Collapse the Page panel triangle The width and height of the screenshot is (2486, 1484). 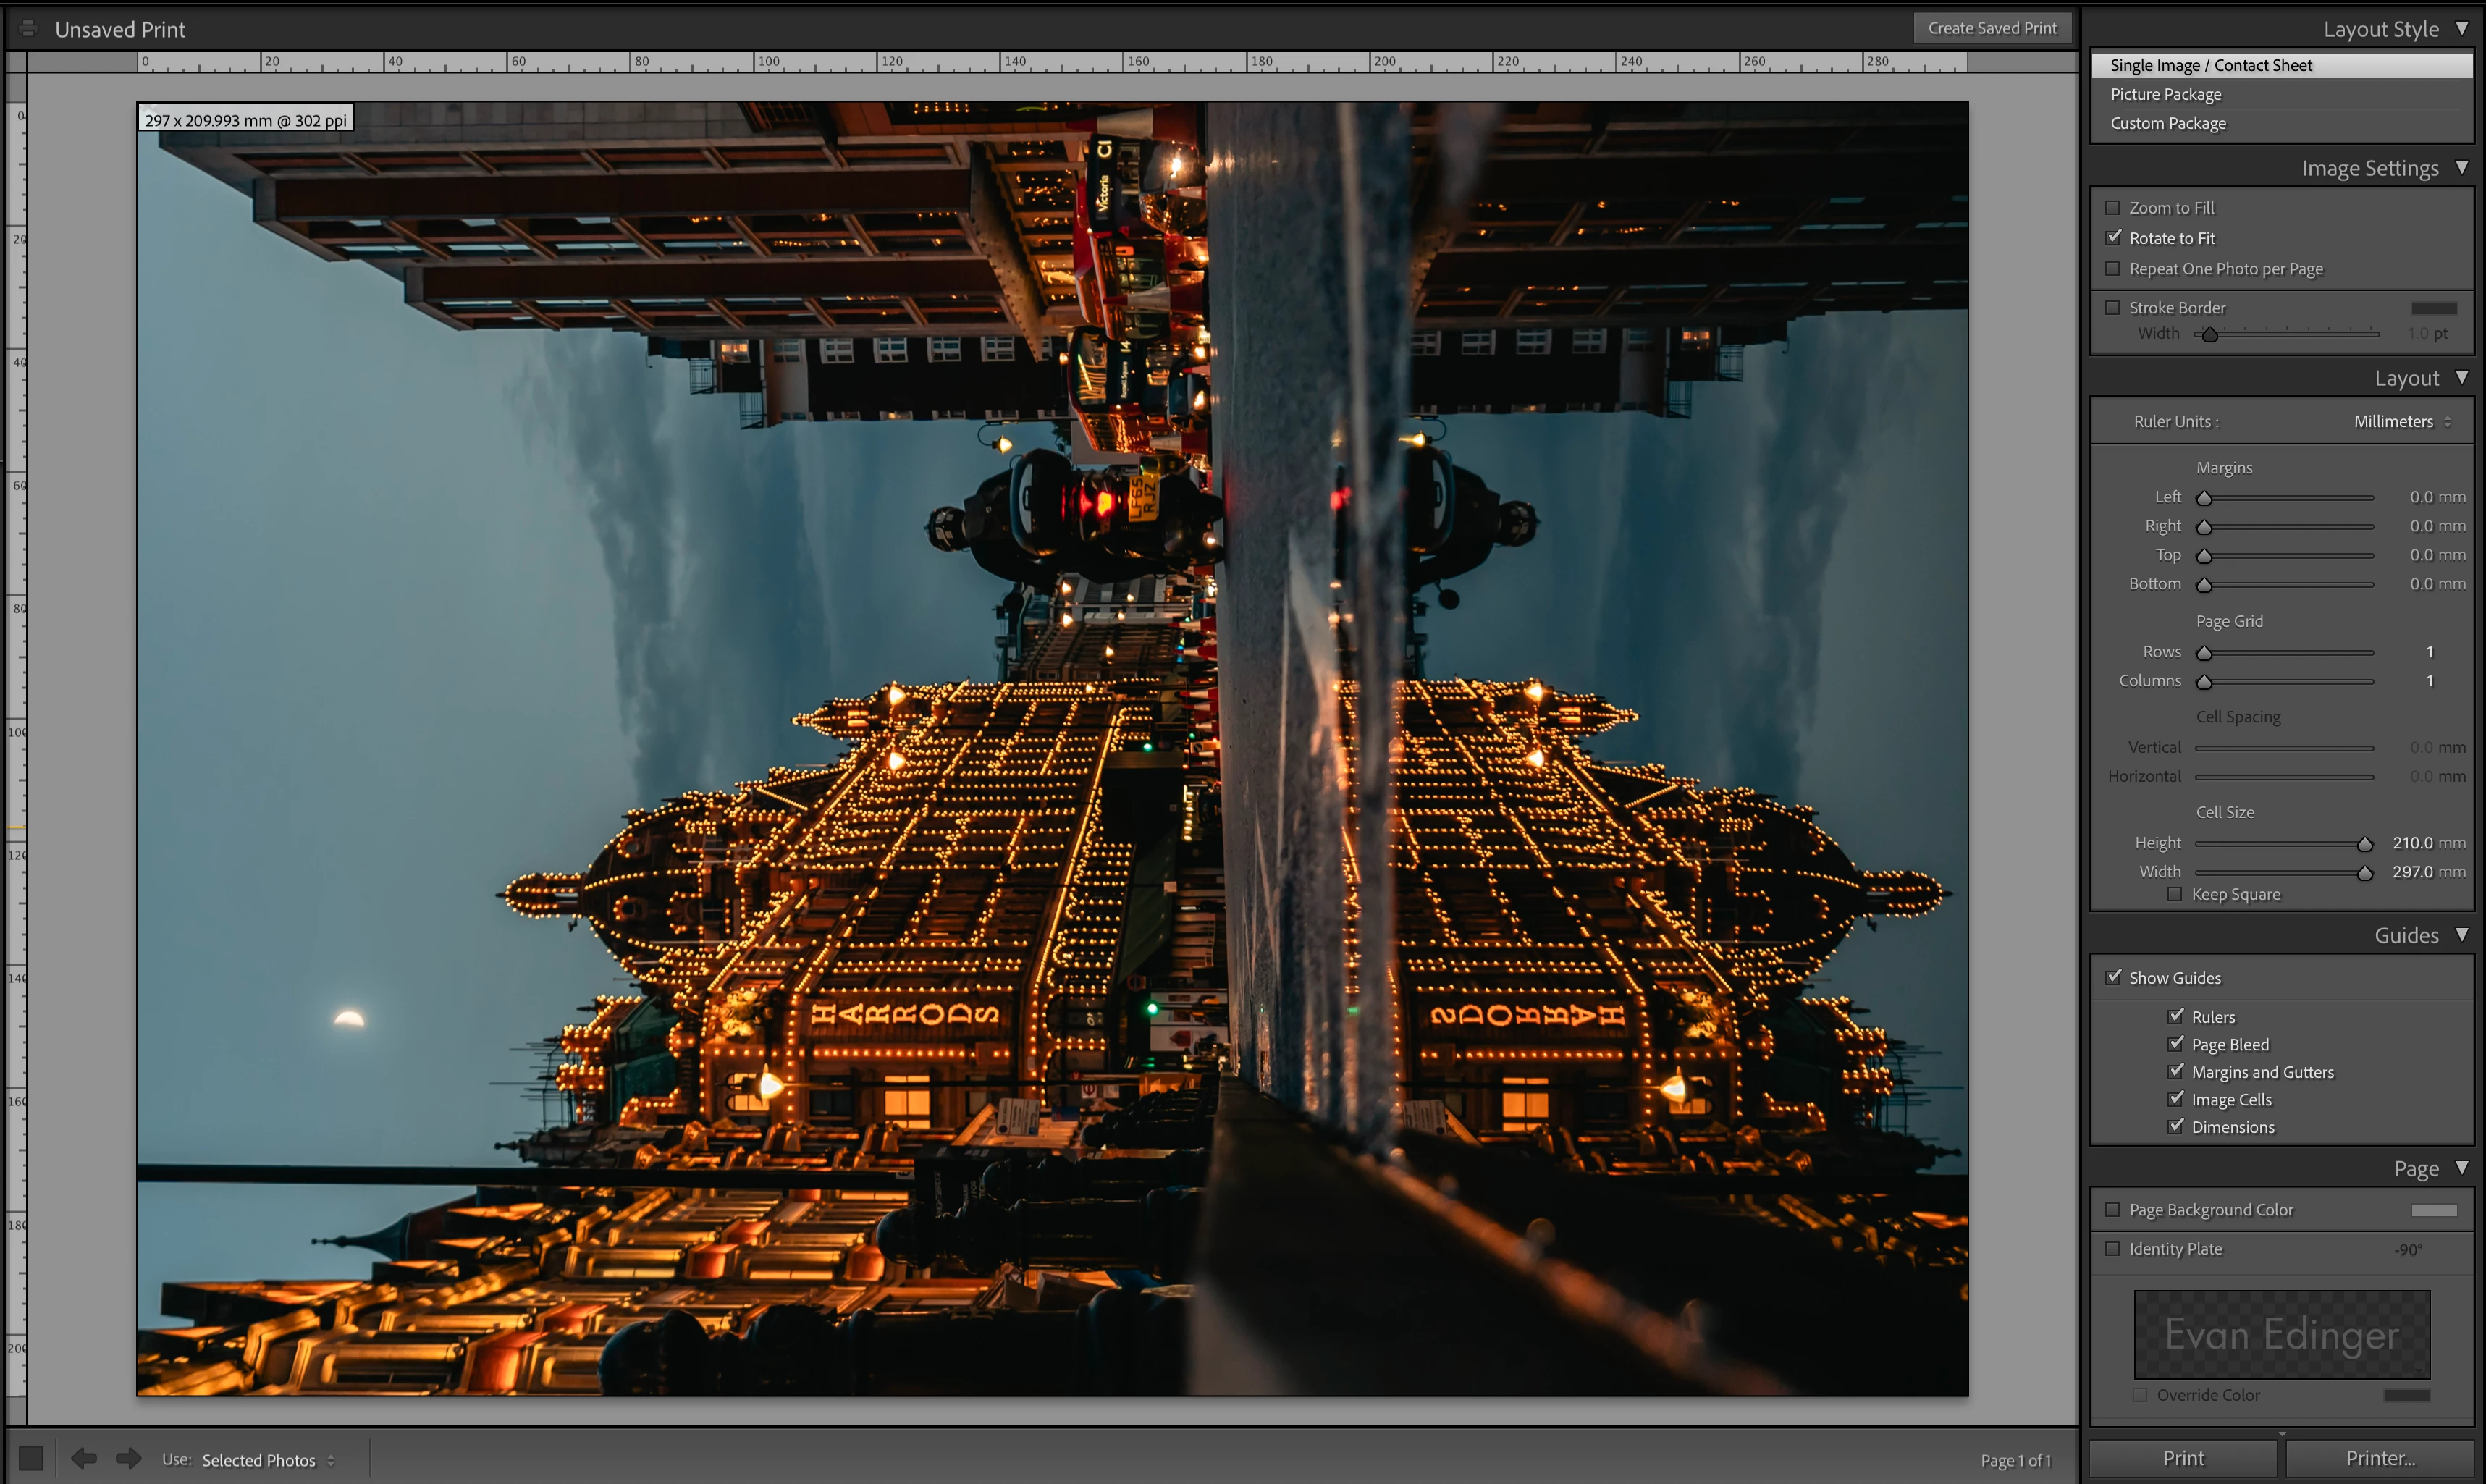point(2462,1168)
